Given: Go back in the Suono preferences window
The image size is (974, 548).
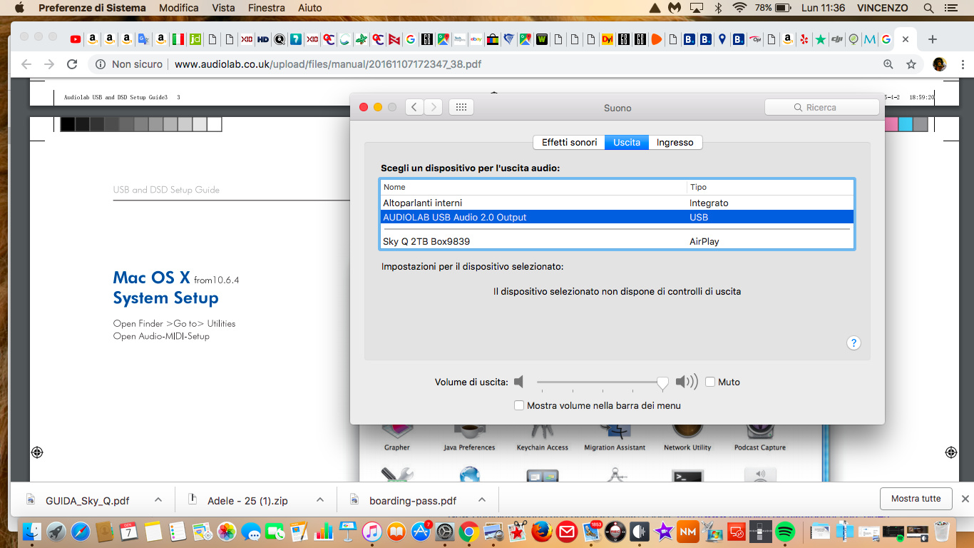Looking at the screenshot, I should (414, 107).
